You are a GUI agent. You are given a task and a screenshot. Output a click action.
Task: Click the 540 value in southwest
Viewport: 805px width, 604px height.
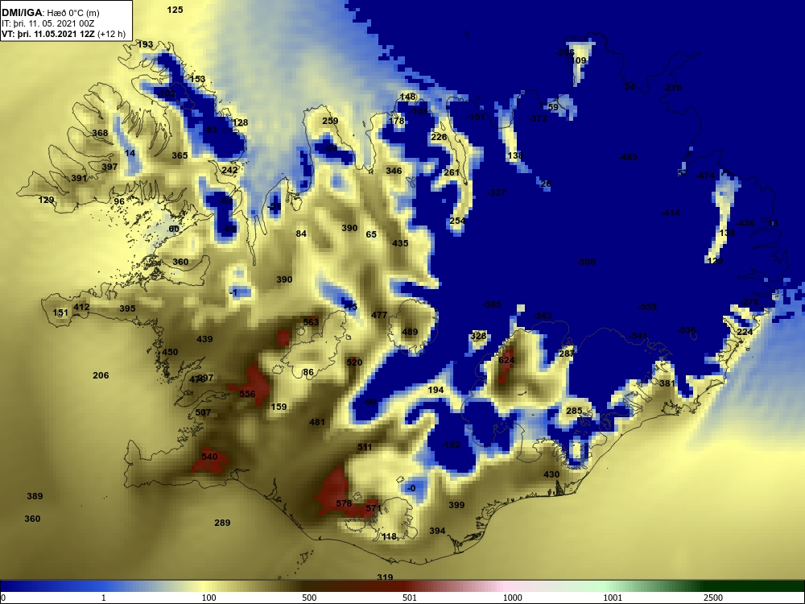(209, 457)
